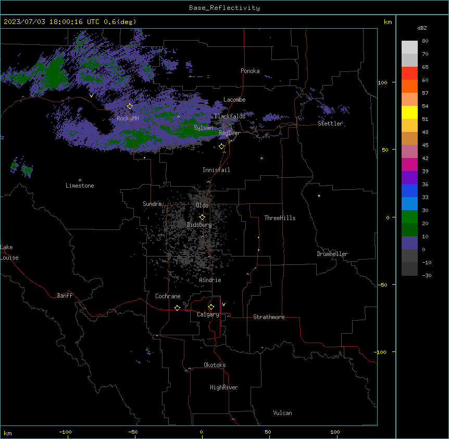
Task: Click the Stettler city label
Action: 330,124
